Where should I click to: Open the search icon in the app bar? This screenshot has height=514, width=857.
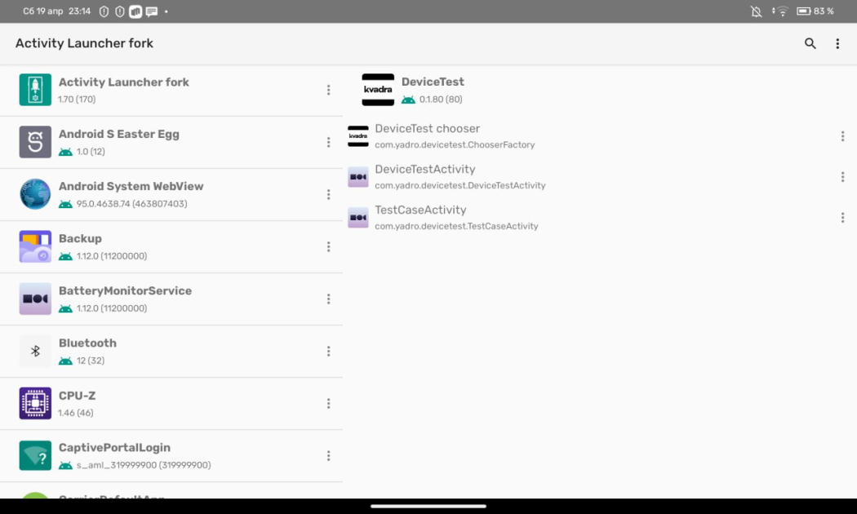[x=810, y=43]
